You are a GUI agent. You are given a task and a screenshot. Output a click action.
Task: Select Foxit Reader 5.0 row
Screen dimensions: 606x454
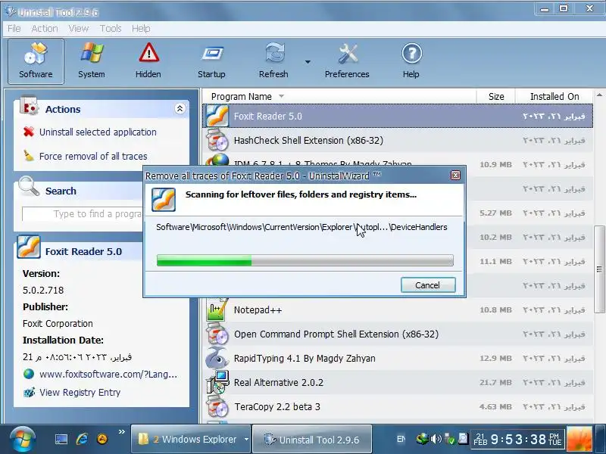(x=397, y=116)
